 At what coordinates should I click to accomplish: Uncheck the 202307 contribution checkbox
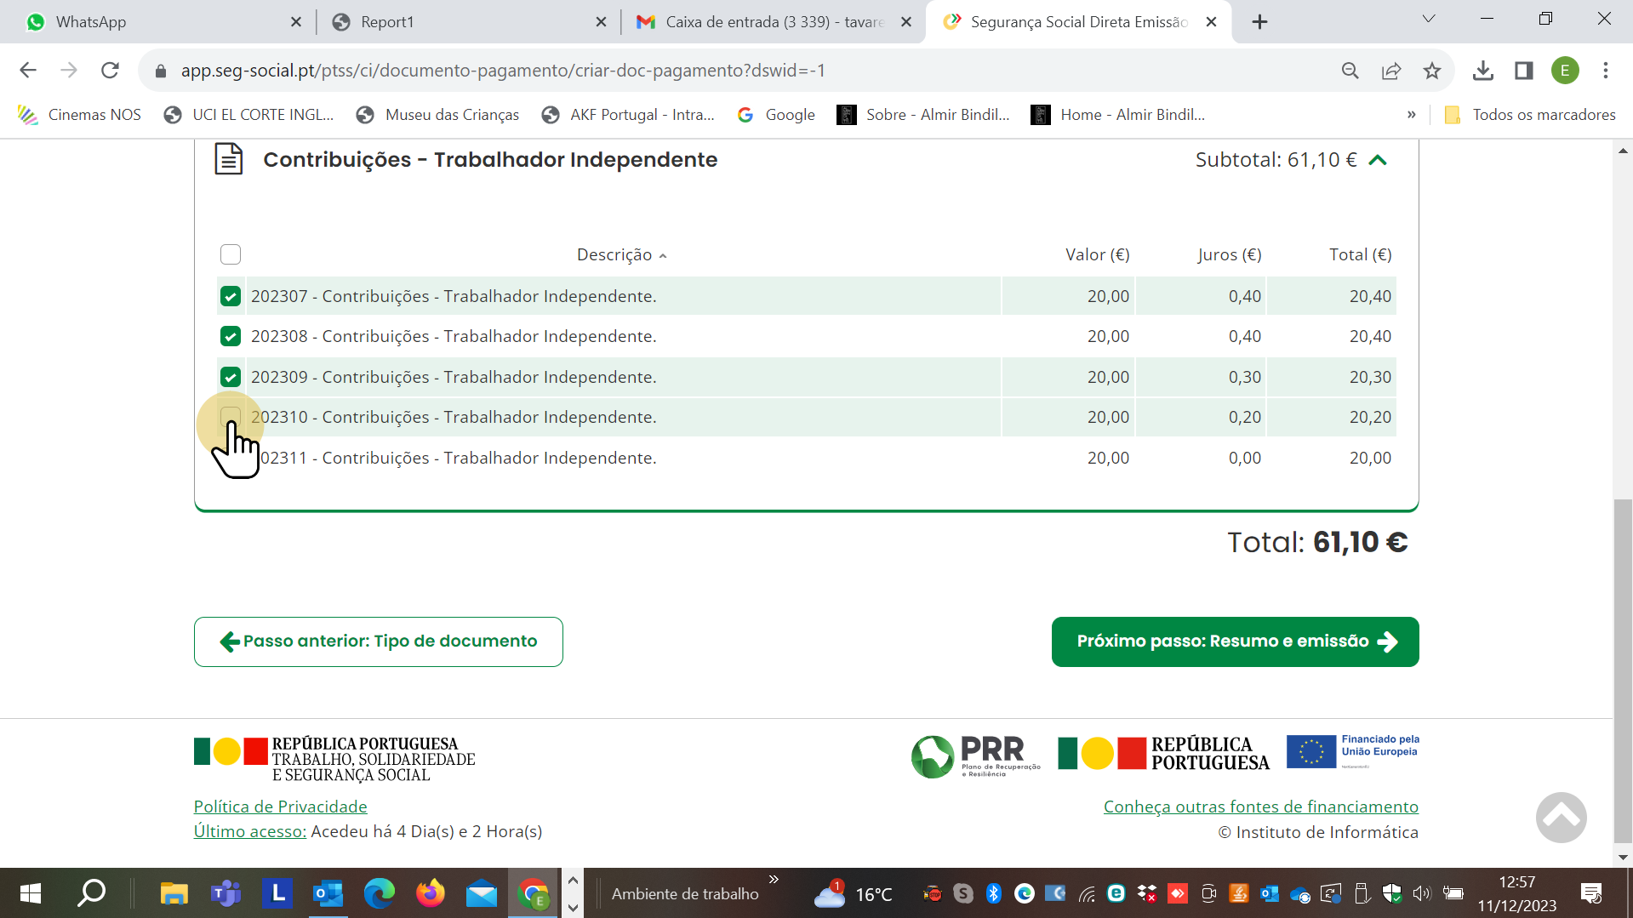pos(231,296)
